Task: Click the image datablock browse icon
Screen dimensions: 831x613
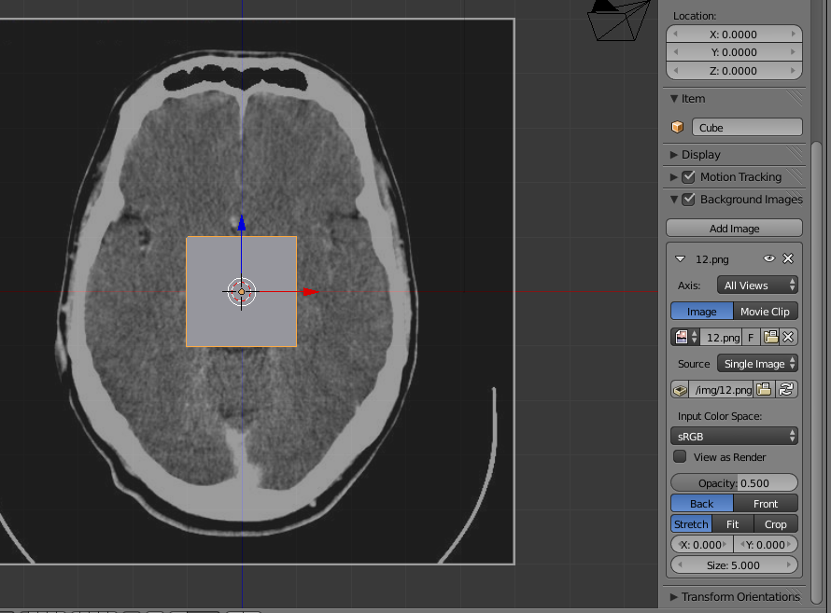Action: click(685, 337)
